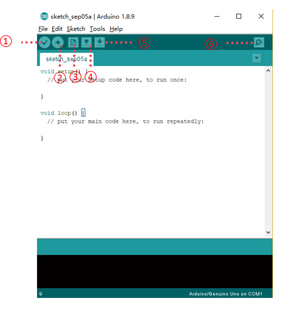Viewport: 293px width, 310px height.
Task: Expand the tab options dropdown arrow
Action: (256, 58)
